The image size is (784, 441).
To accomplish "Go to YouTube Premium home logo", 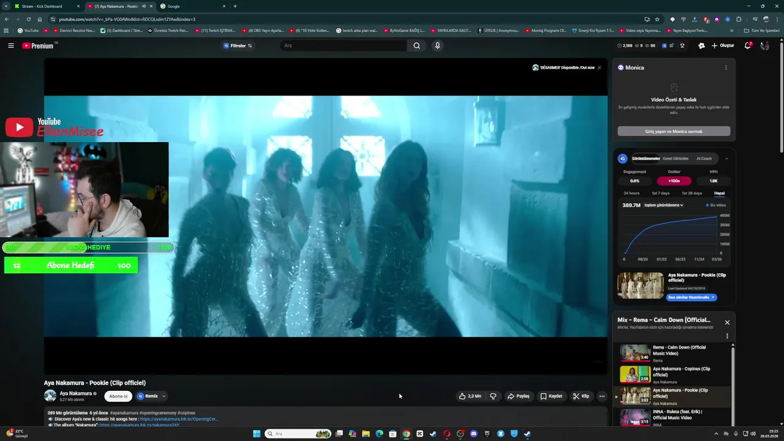I will [39, 45].
